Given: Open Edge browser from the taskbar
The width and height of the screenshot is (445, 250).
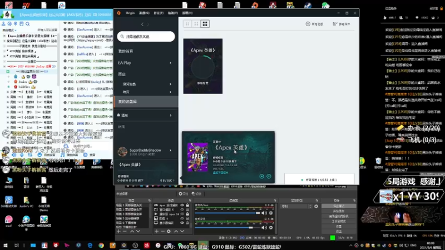Looking at the screenshot, I should pyautogui.click(x=90, y=246).
